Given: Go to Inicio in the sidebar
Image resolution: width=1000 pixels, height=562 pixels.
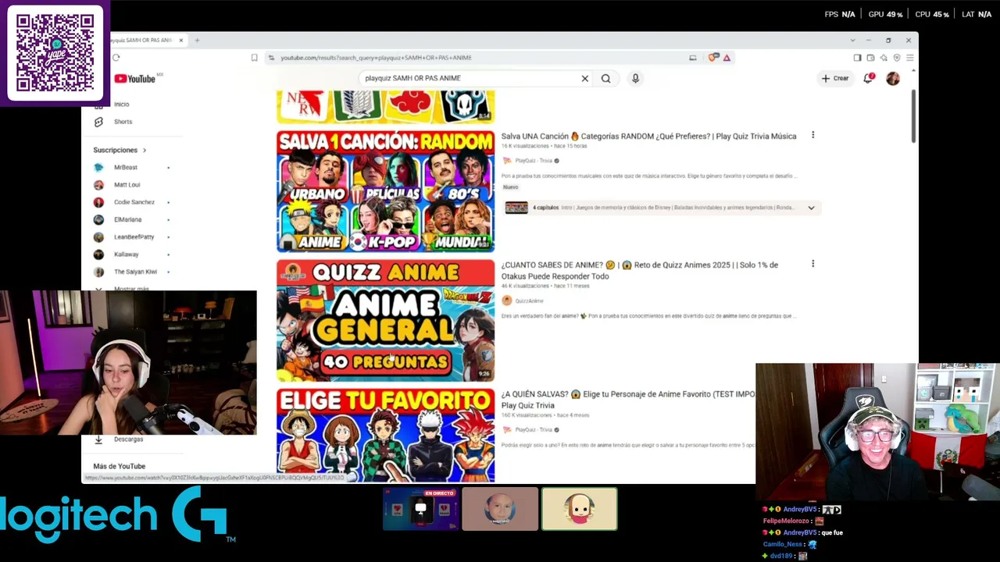Looking at the screenshot, I should (122, 105).
